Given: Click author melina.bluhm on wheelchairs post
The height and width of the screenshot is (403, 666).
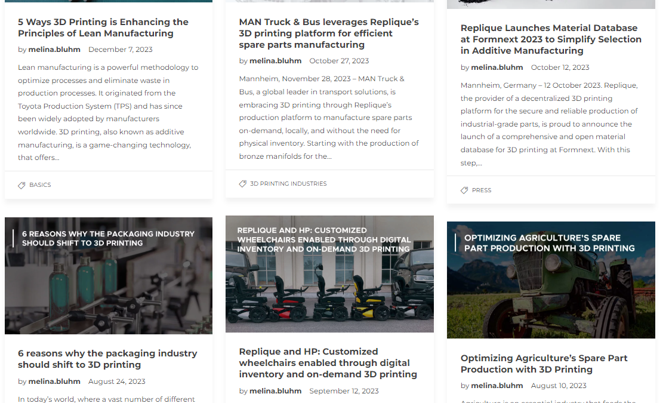Looking at the screenshot, I should click(x=275, y=390).
